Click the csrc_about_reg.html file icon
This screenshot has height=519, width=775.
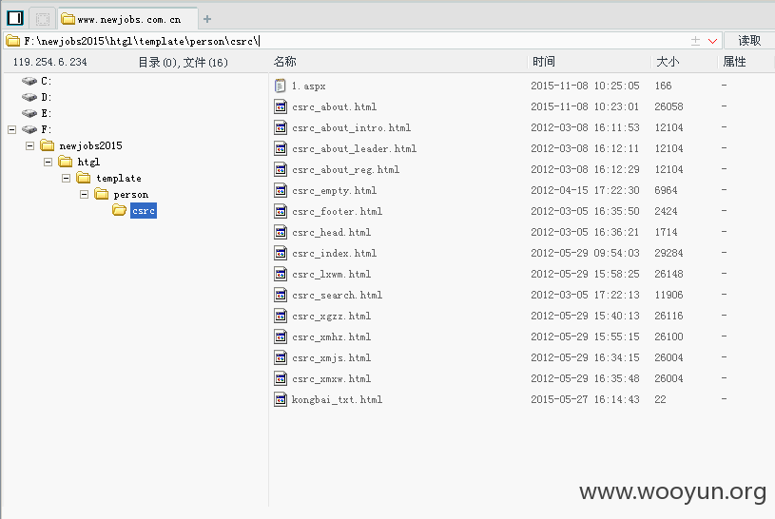point(281,169)
